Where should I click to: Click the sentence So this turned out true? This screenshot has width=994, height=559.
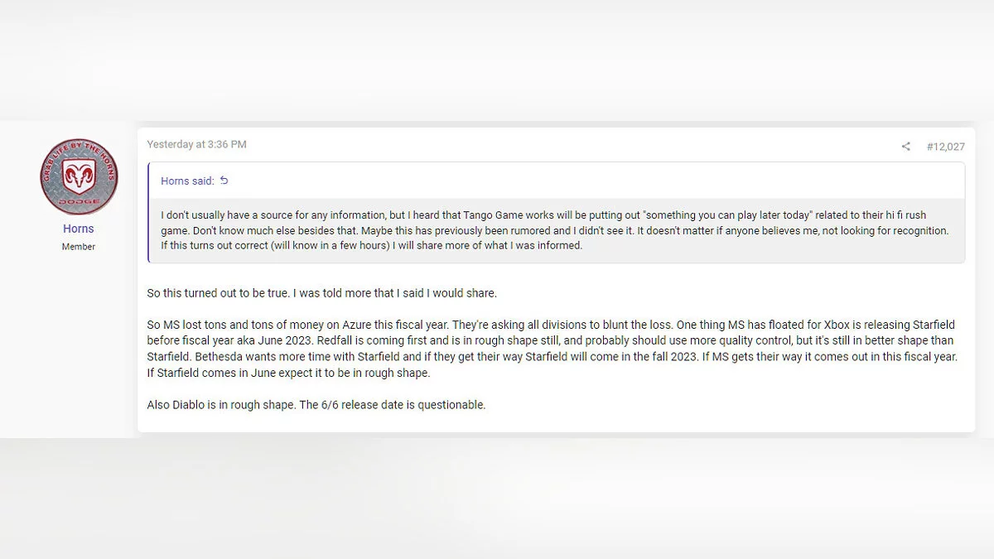pyautogui.click(x=321, y=293)
